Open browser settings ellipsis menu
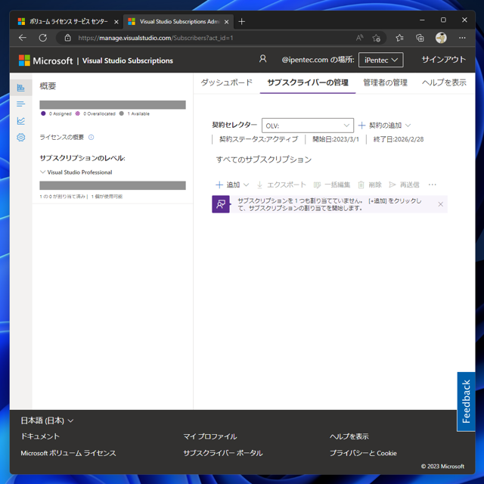 (x=462, y=38)
